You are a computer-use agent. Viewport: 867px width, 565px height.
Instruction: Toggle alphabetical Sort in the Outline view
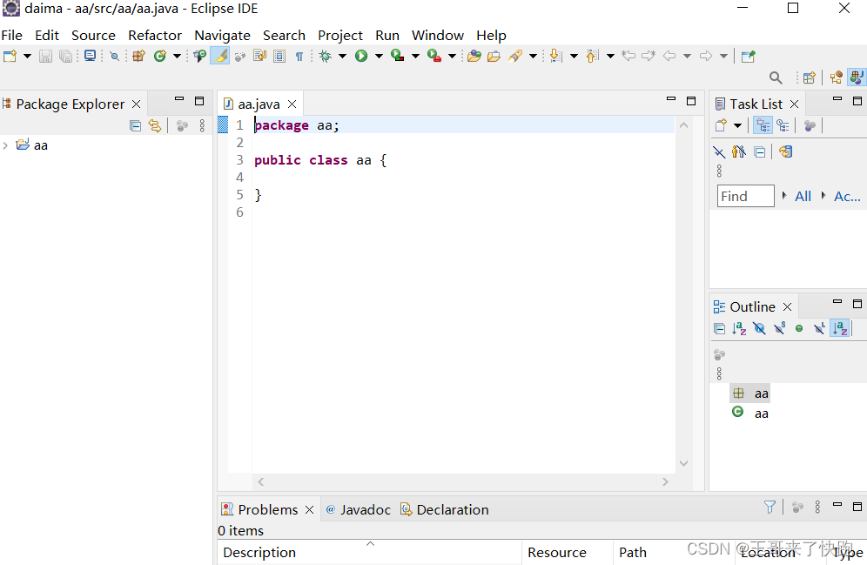pos(738,328)
